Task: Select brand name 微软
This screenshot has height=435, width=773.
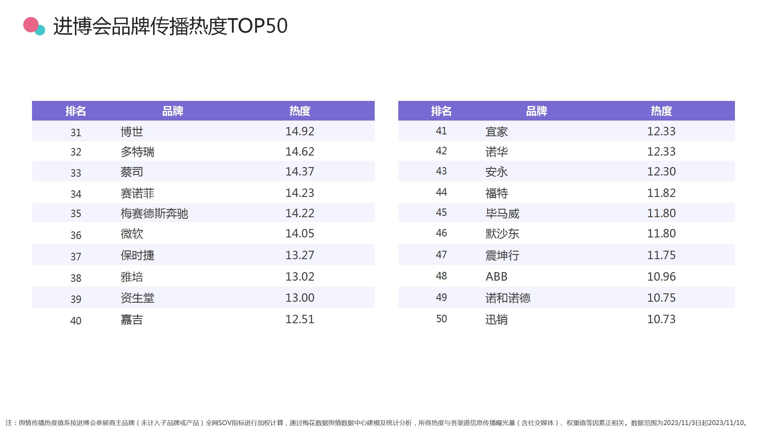Action: (132, 234)
